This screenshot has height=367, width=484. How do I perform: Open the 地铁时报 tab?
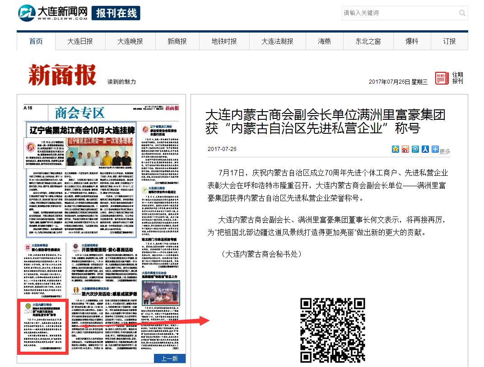pos(224,42)
